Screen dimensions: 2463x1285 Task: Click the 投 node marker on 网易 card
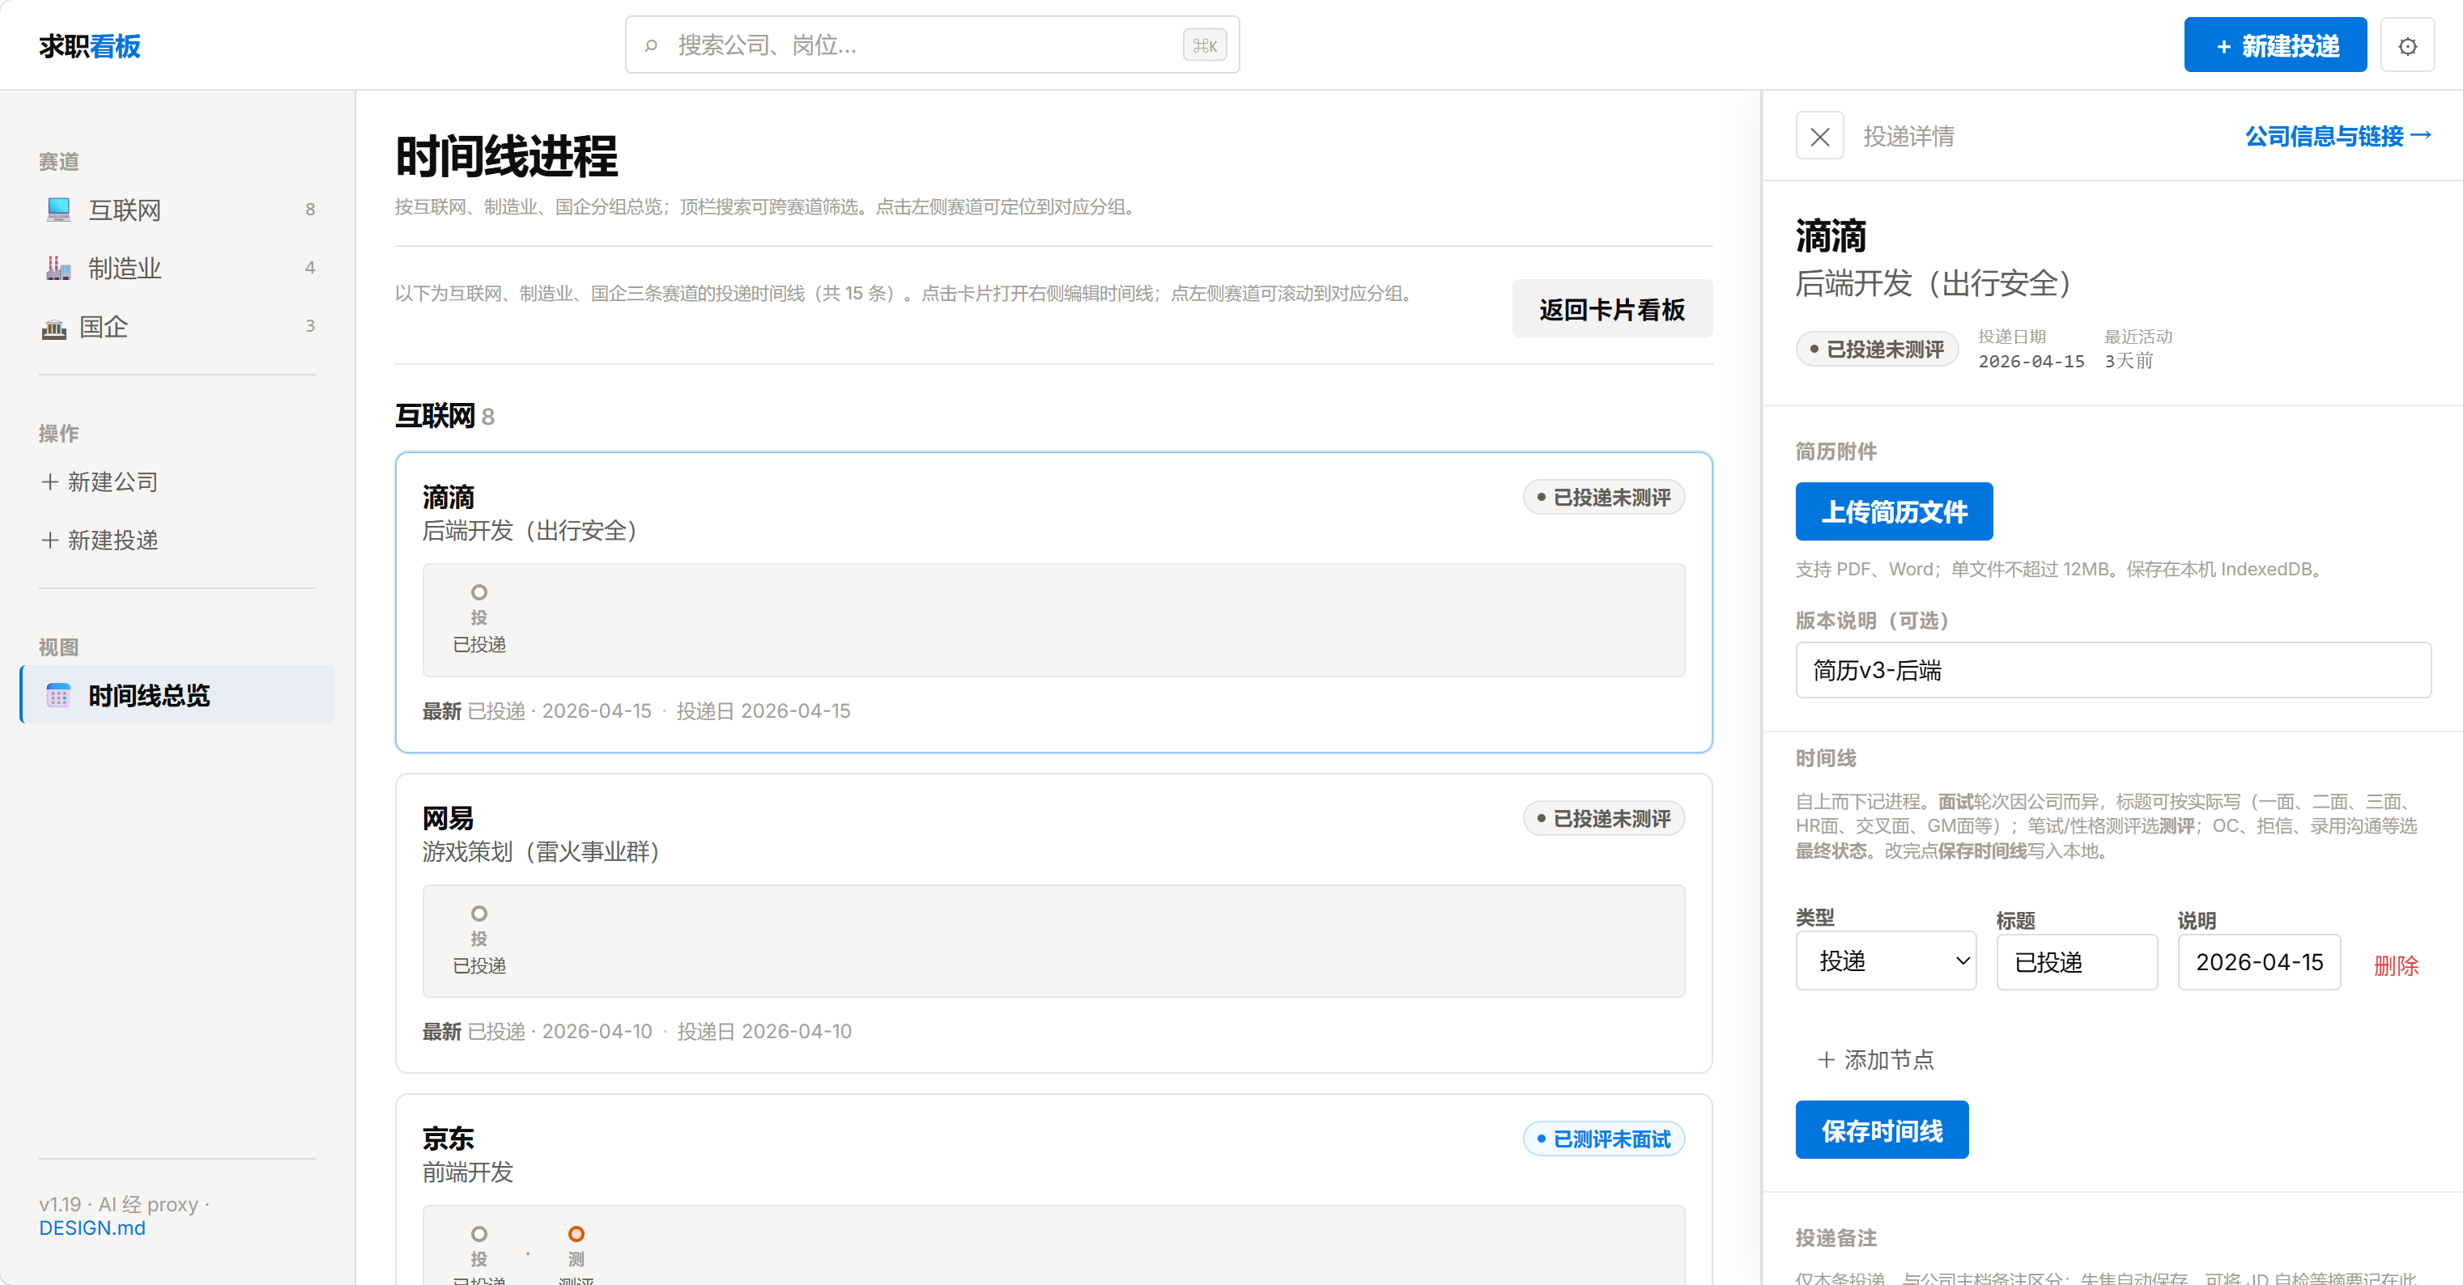point(479,914)
